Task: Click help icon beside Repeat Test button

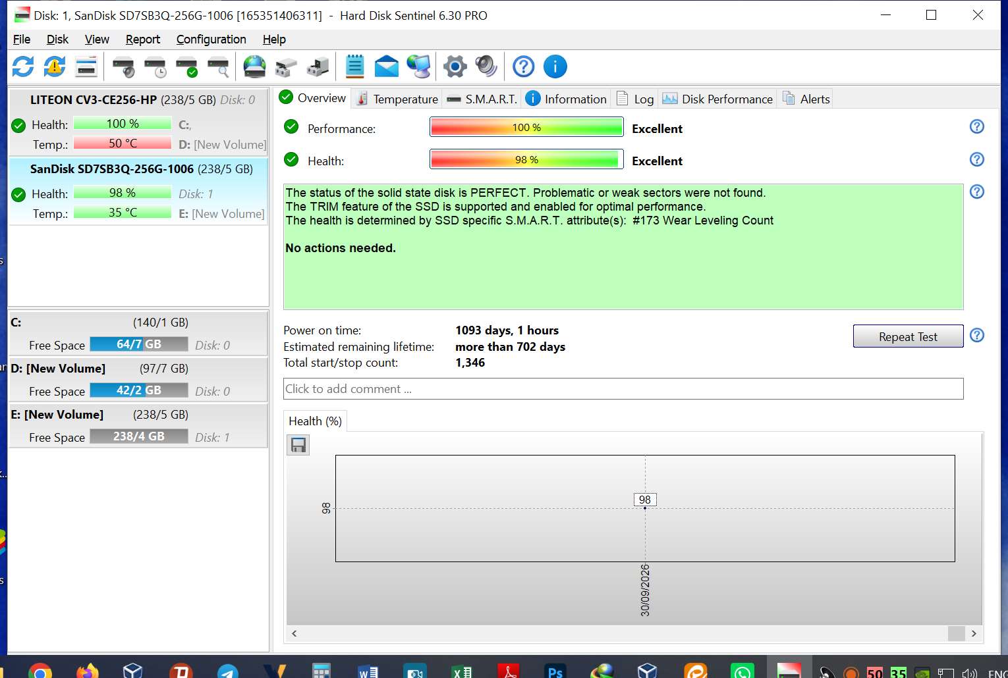Action: (977, 335)
